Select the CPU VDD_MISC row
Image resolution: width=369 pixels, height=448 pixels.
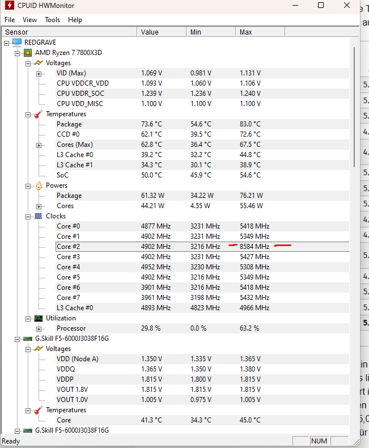coord(202,104)
